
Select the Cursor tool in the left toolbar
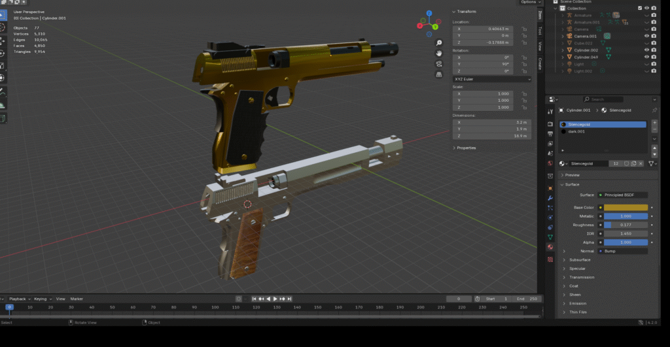pos(3,27)
